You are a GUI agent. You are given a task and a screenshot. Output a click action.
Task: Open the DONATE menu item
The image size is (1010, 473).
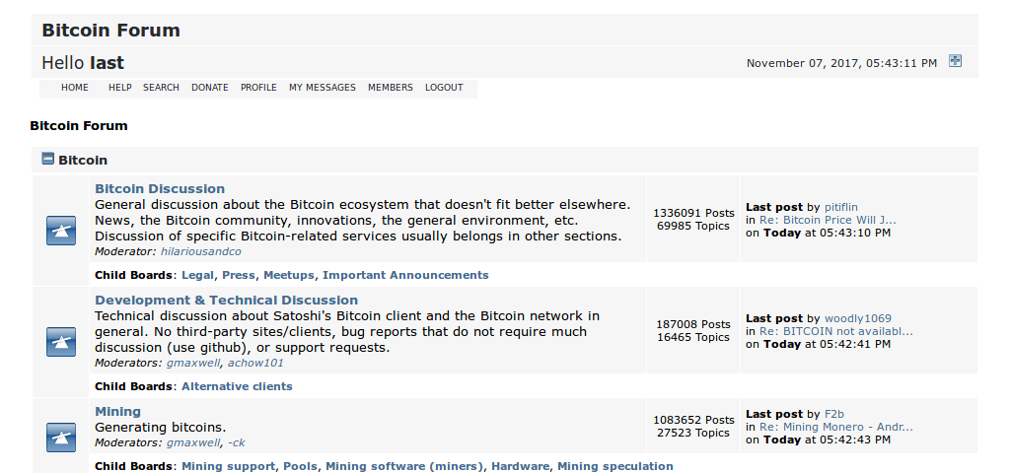(x=210, y=88)
